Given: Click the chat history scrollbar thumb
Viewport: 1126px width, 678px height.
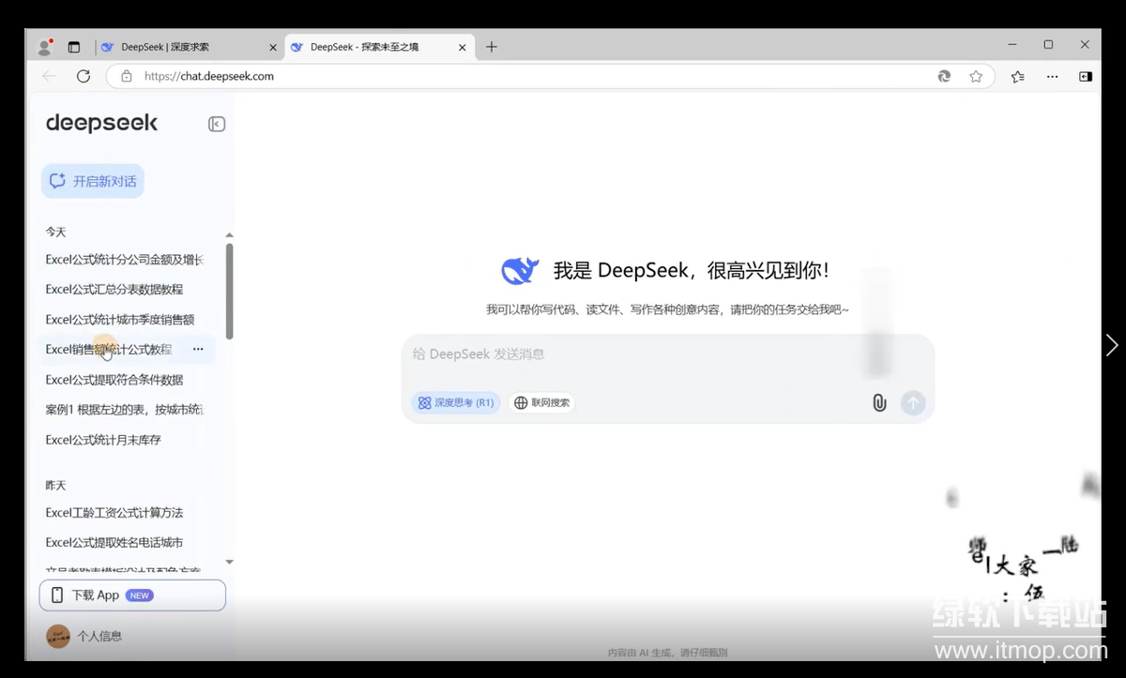Looking at the screenshot, I should [x=230, y=291].
